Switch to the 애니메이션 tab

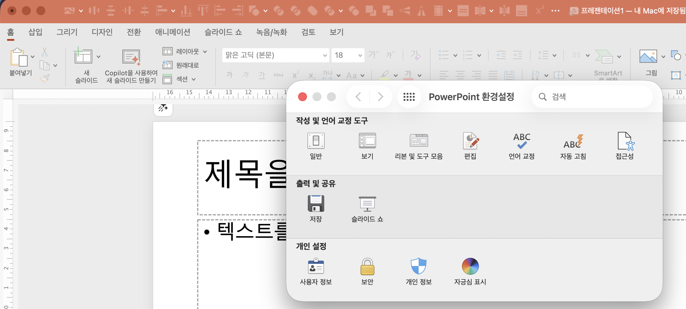click(173, 32)
